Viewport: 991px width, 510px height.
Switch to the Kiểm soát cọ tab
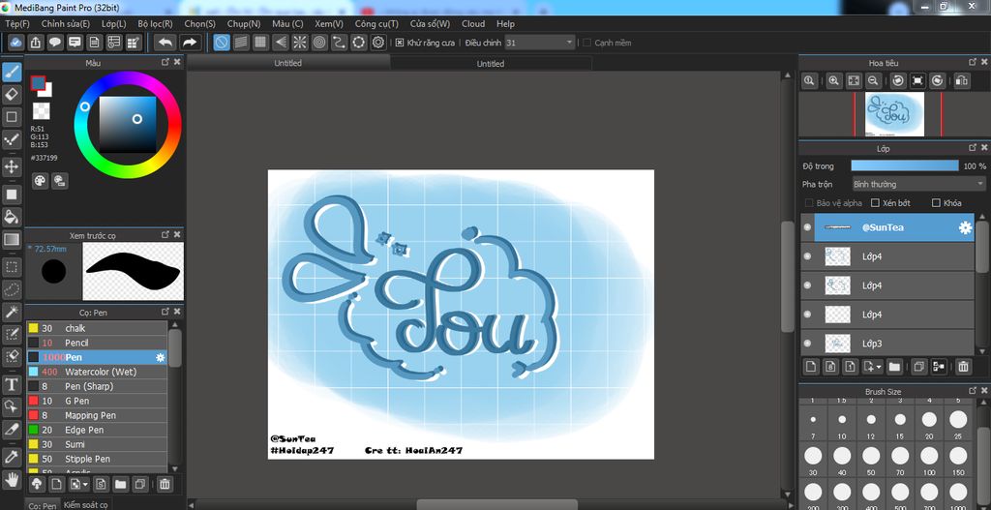(85, 505)
